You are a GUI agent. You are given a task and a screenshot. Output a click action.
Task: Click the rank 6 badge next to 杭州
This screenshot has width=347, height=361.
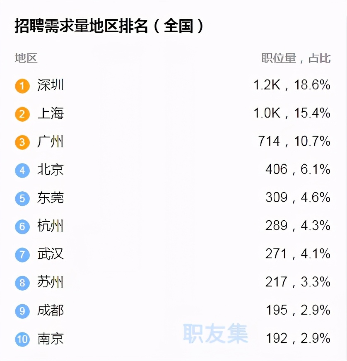[x=22, y=226]
